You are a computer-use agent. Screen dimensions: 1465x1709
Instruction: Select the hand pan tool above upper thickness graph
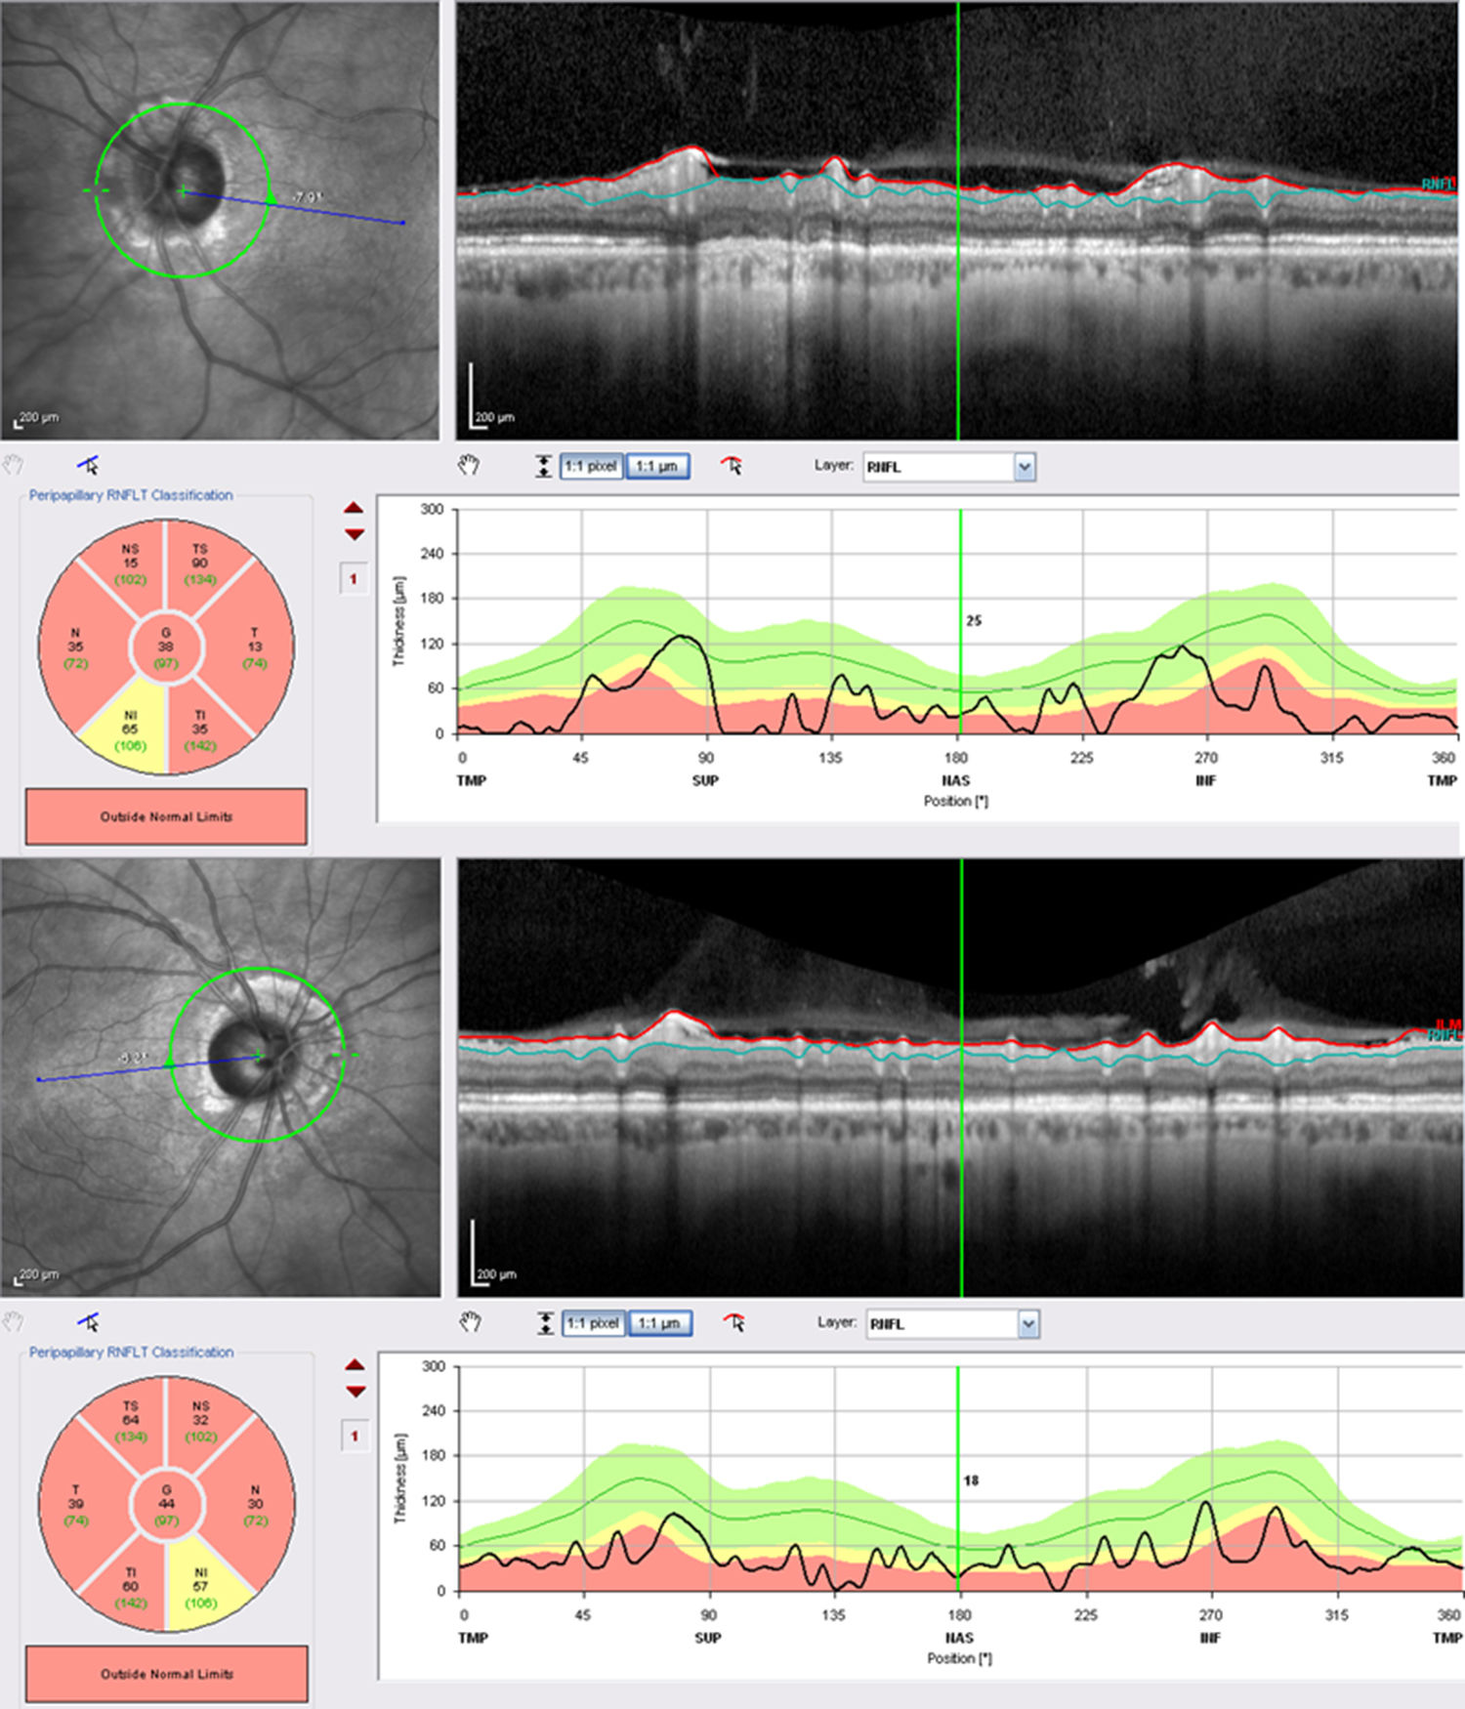pos(470,466)
